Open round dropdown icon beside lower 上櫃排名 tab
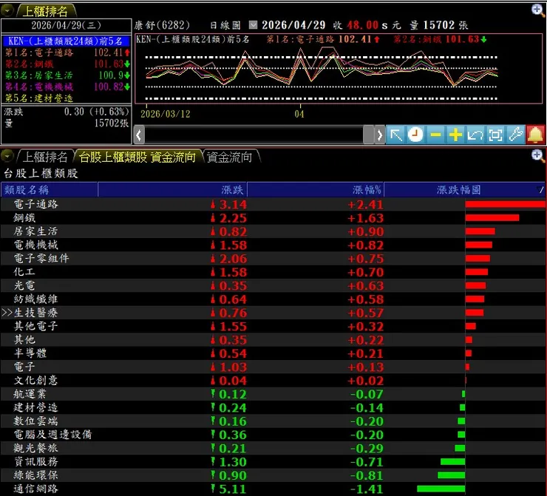 pyautogui.click(x=7, y=156)
